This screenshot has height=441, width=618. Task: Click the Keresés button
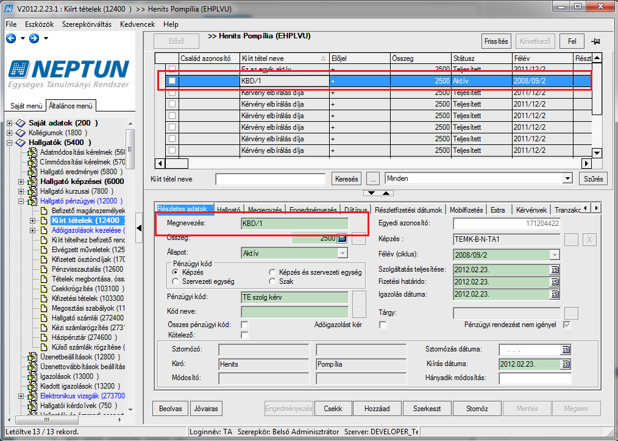pos(346,178)
